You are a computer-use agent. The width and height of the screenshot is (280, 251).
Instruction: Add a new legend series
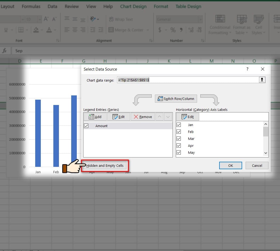(x=95, y=117)
